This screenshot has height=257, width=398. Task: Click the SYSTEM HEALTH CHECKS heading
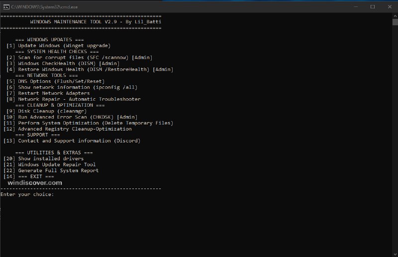coord(57,52)
